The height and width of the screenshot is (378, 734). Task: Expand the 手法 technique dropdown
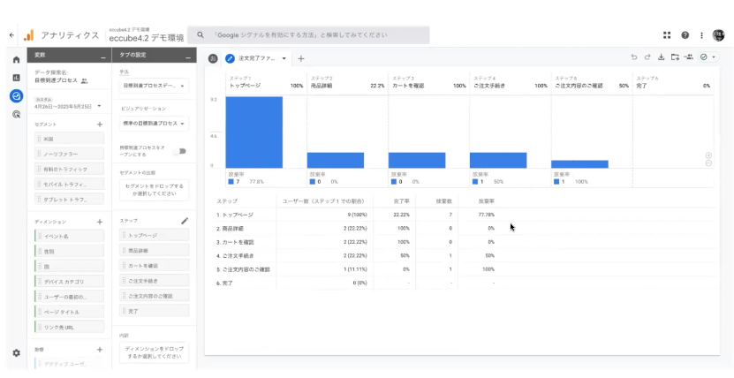click(154, 87)
